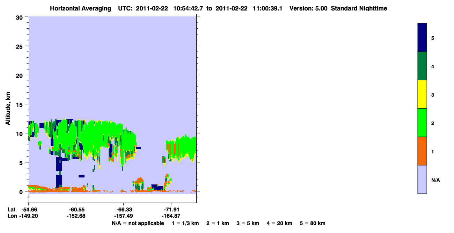
Task: Click the dark green colorbar segment labeled 4
Action: 422,66
